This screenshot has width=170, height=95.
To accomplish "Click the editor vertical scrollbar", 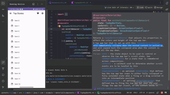I will (x=47, y=25).
